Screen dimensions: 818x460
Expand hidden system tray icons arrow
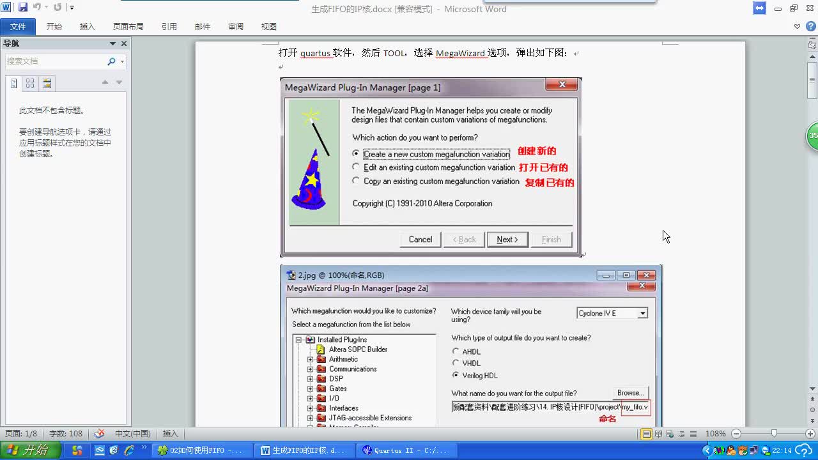pyautogui.click(x=708, y=450)
